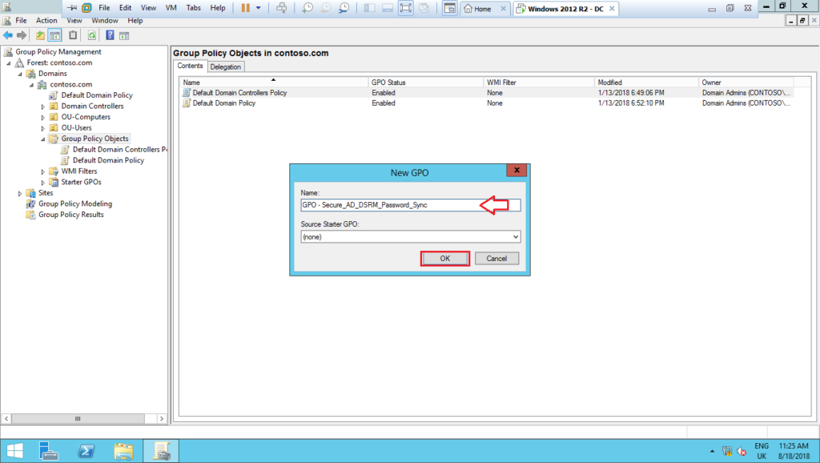The height and width of the screenshot is (463, 820).
Task: Click the VMware Show Library sidebar icon
Action: click(x=370, y=8)
